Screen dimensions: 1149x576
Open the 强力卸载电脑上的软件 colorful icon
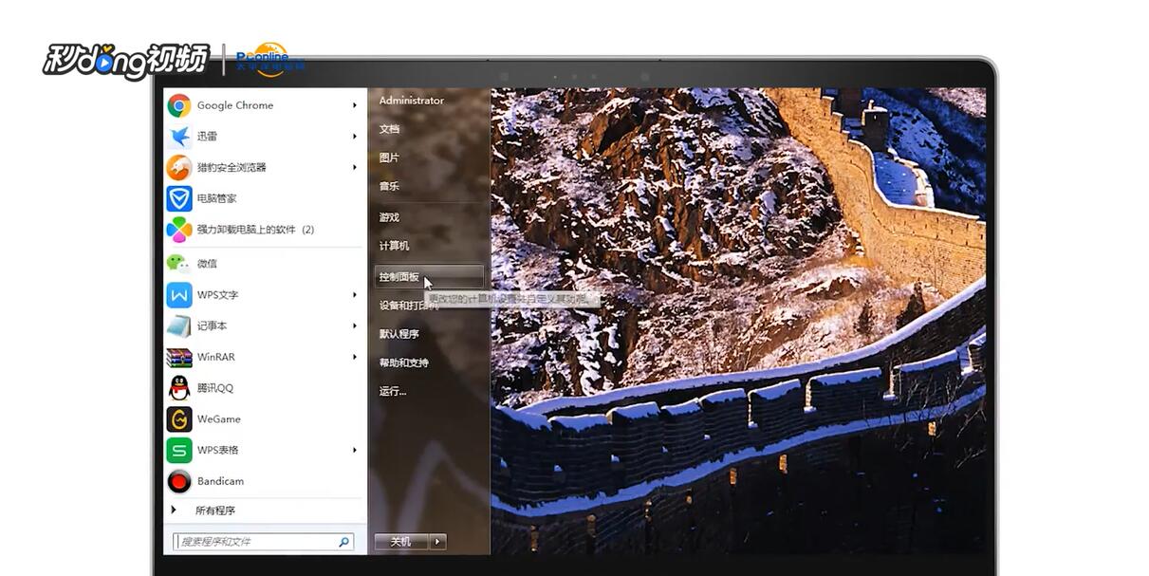tap(179, 230)
